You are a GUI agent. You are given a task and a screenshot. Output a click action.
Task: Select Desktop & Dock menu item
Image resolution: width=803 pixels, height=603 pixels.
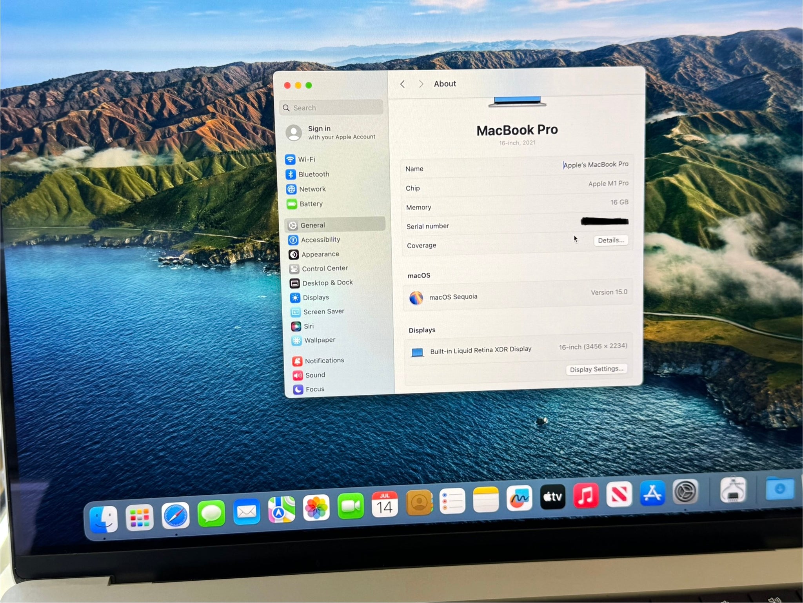(x=327, y=283)
